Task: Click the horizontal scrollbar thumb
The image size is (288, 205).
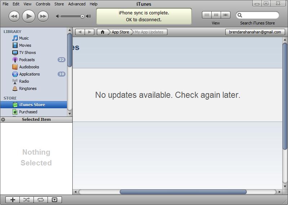Action: 183,192
